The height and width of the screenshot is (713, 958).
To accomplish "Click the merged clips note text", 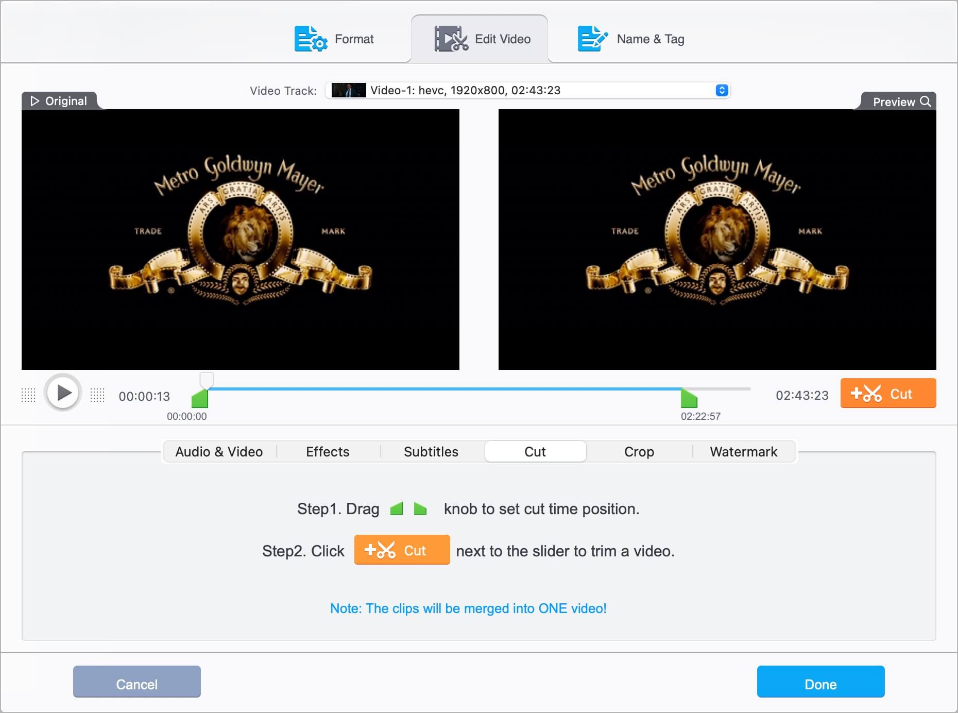I will point(468,608).
